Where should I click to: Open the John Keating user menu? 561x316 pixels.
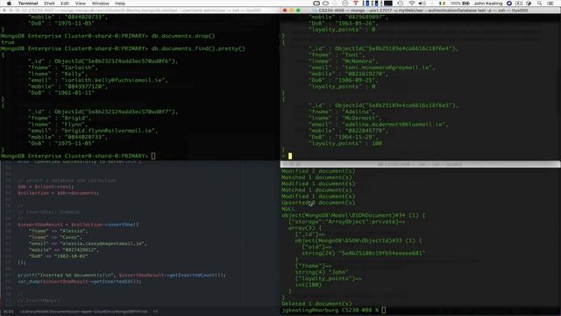tap(488, 4)
